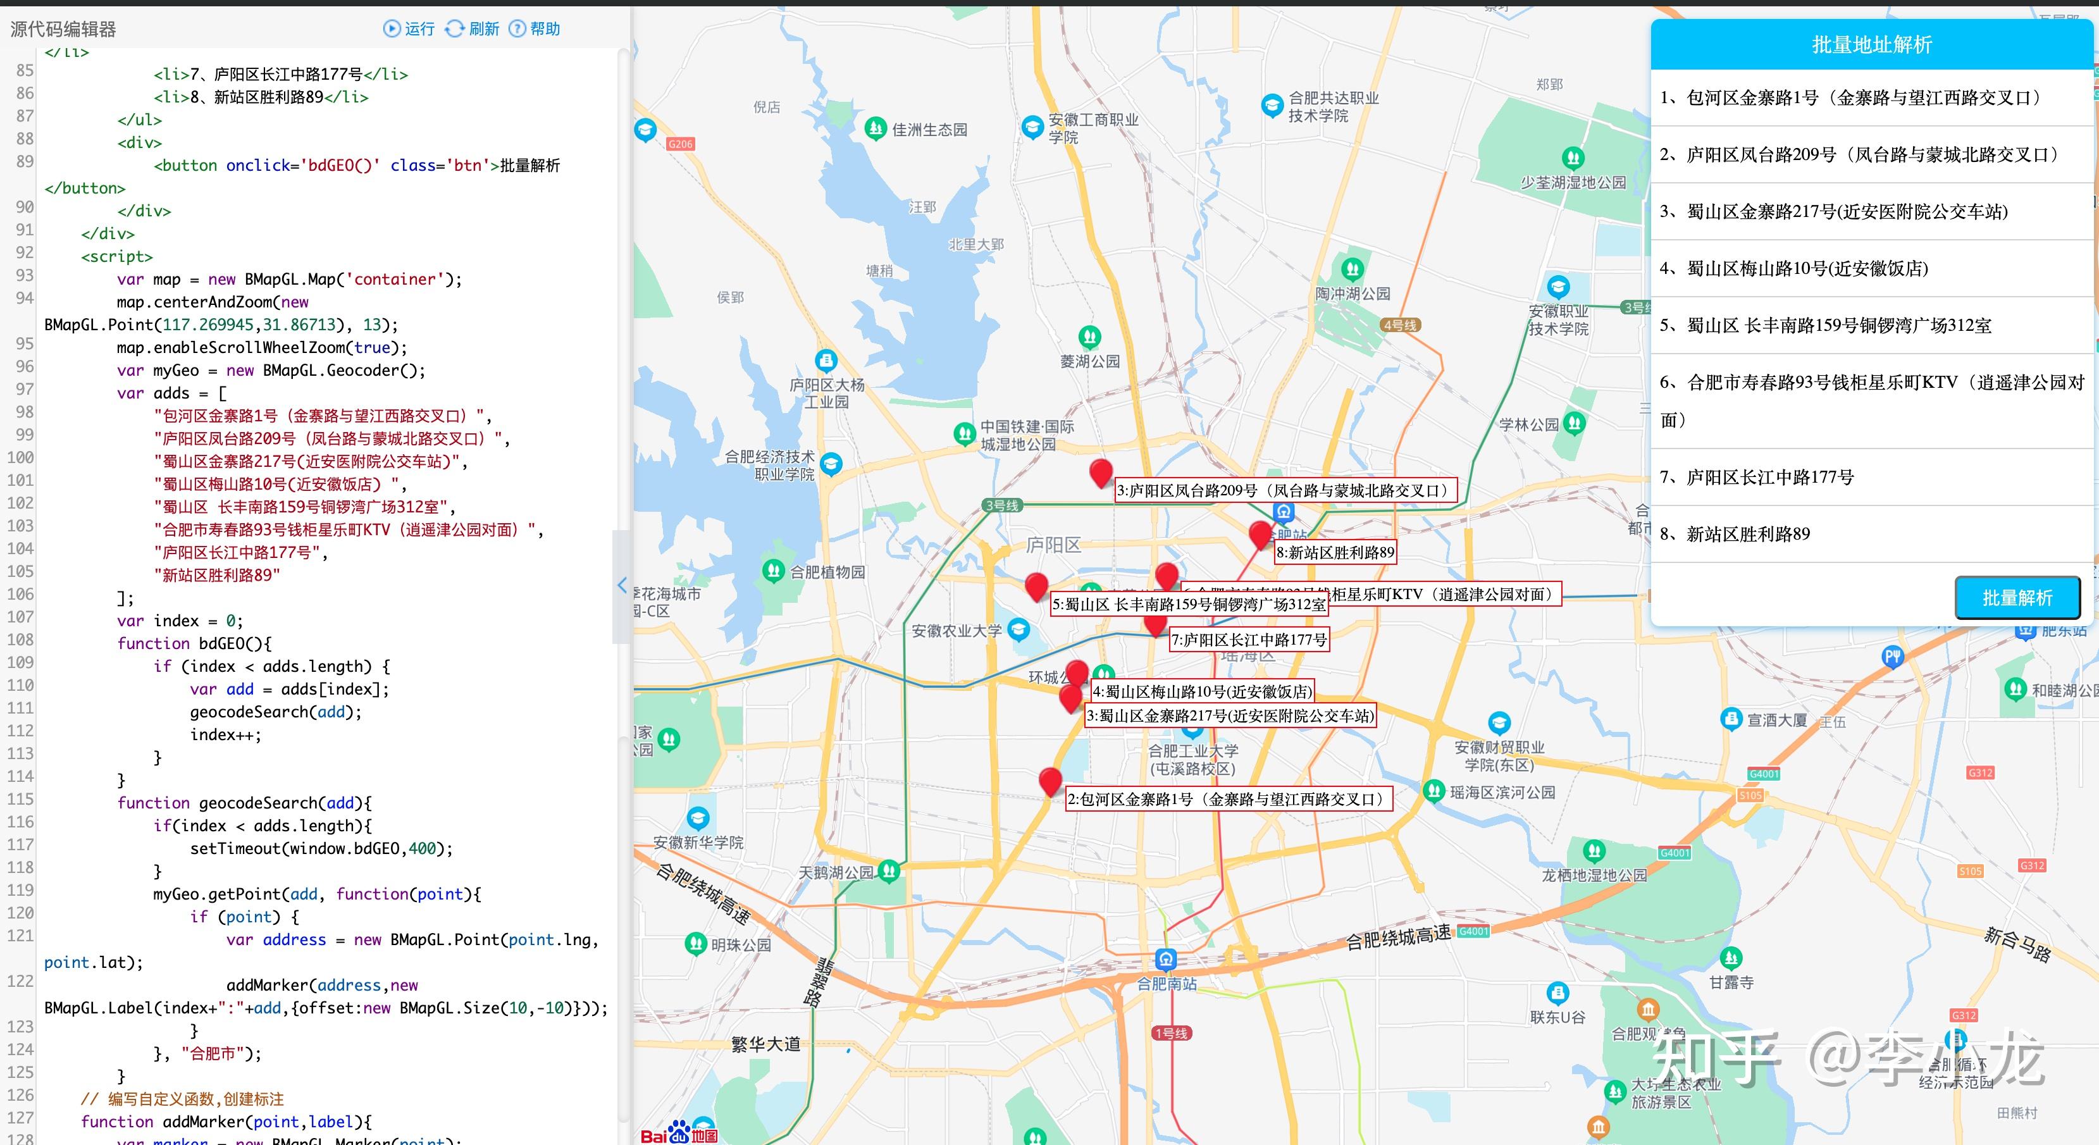The height and width of the screenshot is (1145, 2099).
Task: Click 陶冲湖公园 park icon
Action: click(x=1353, y=269)
